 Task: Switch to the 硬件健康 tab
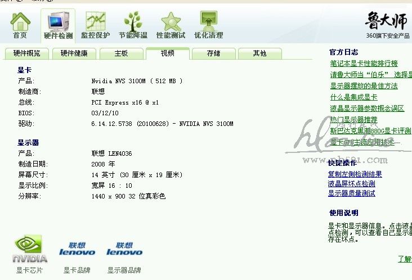coord(74,53)
